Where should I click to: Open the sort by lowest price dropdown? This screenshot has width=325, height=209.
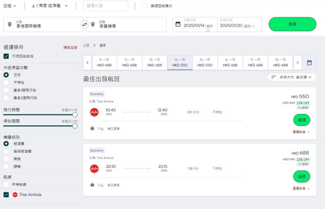point(292,77)
